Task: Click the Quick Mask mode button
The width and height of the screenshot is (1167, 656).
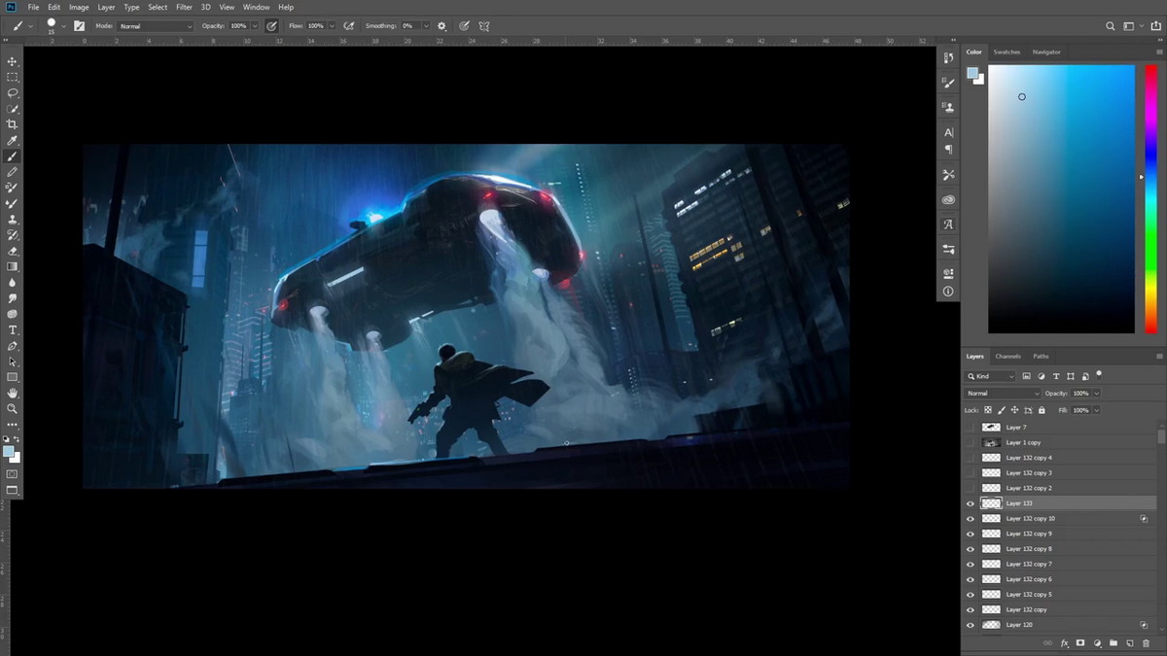Action: [13, 474]
